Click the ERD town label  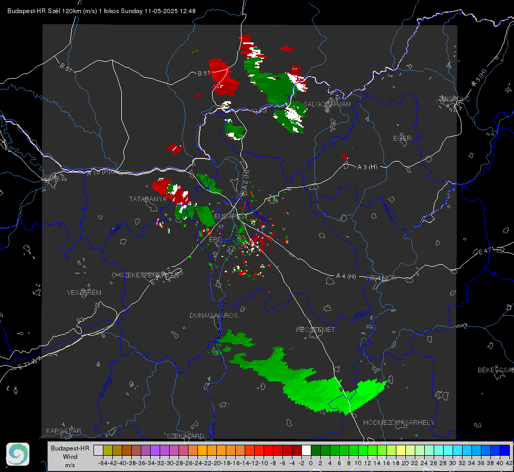tap(215, 240)
